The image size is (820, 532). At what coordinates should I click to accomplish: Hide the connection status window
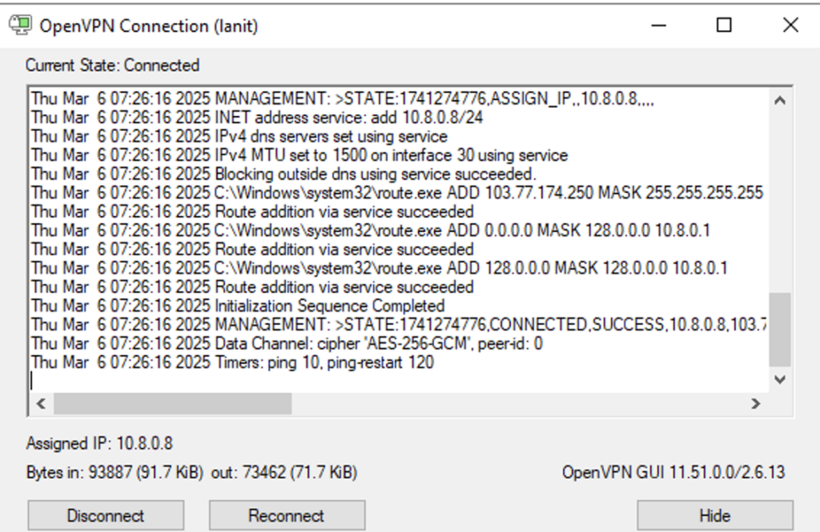715,515
